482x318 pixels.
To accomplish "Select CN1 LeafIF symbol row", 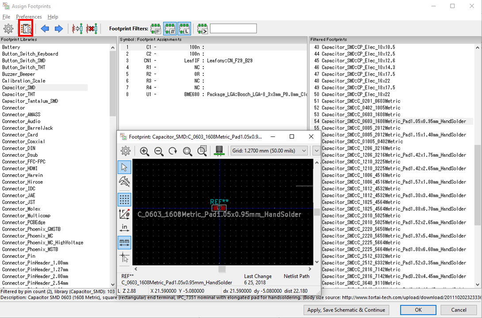I will coord(213,61).
